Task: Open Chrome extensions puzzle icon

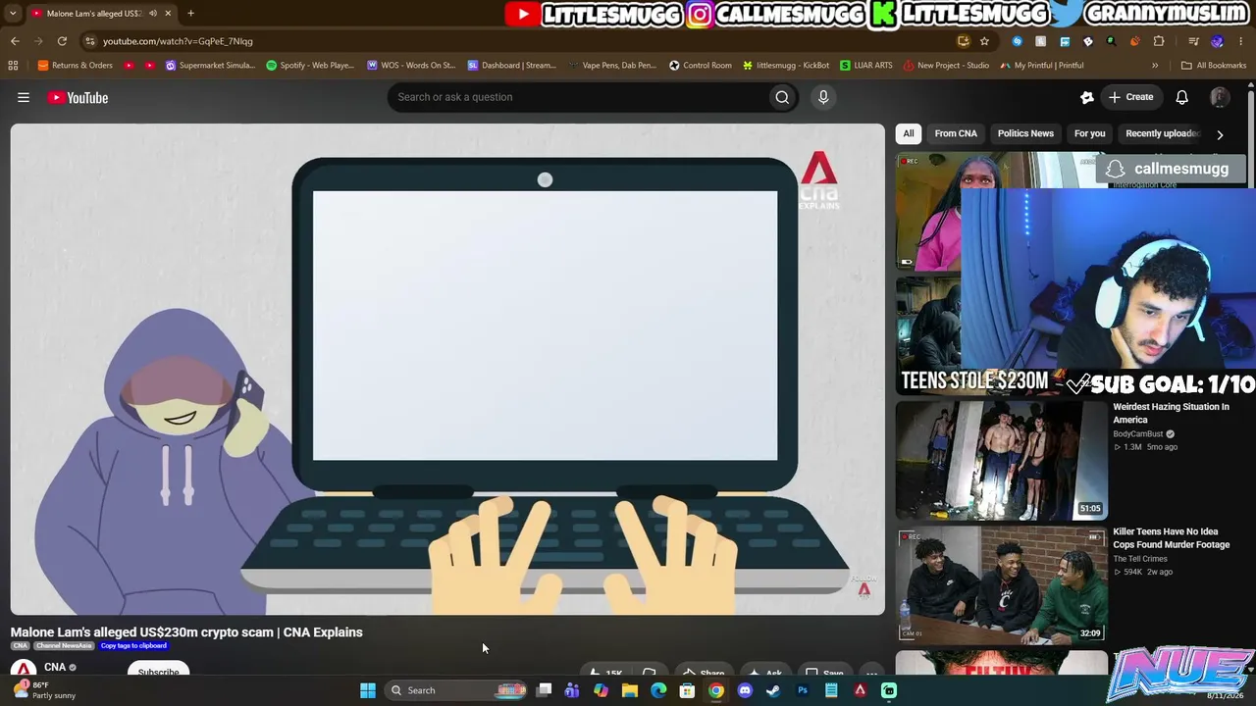Action: click(x=1159, y=41)
